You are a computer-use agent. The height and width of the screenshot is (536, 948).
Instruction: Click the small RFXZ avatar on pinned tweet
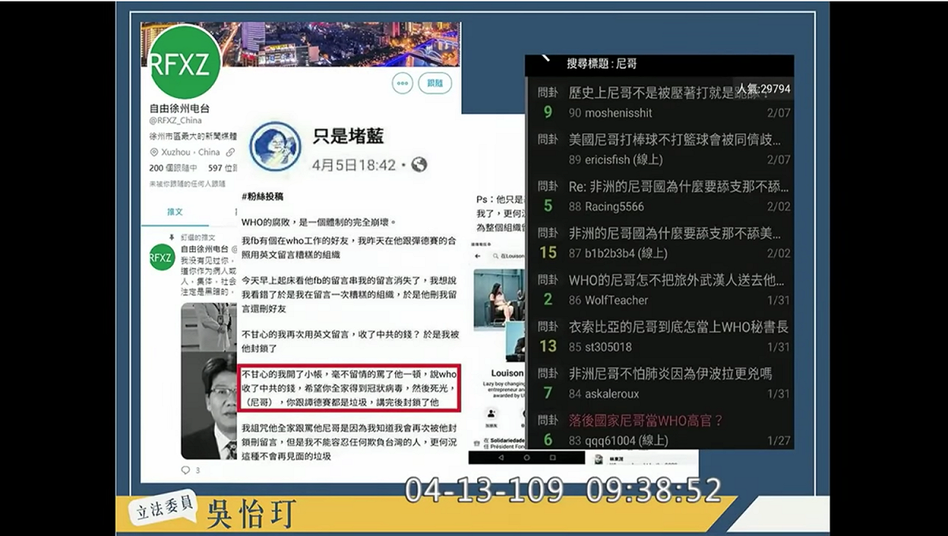click(162, 257)
